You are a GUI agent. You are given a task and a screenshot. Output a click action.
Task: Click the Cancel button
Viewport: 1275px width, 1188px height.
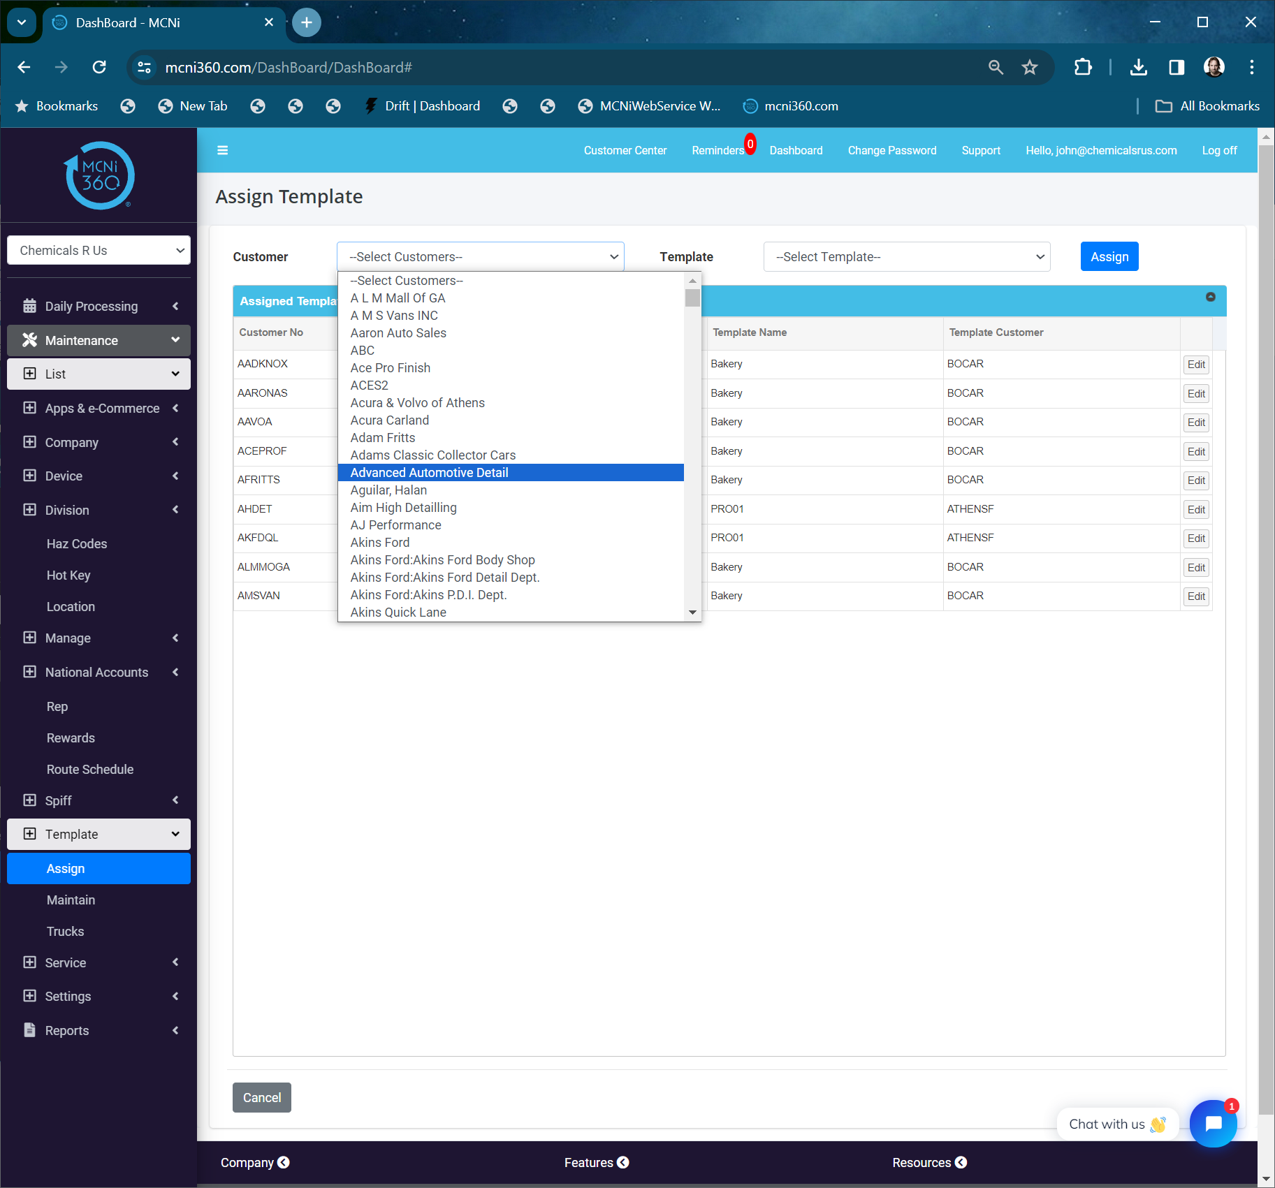[261, 1097]
